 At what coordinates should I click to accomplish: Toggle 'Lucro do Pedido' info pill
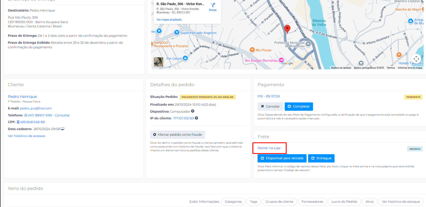coord(344,202)
